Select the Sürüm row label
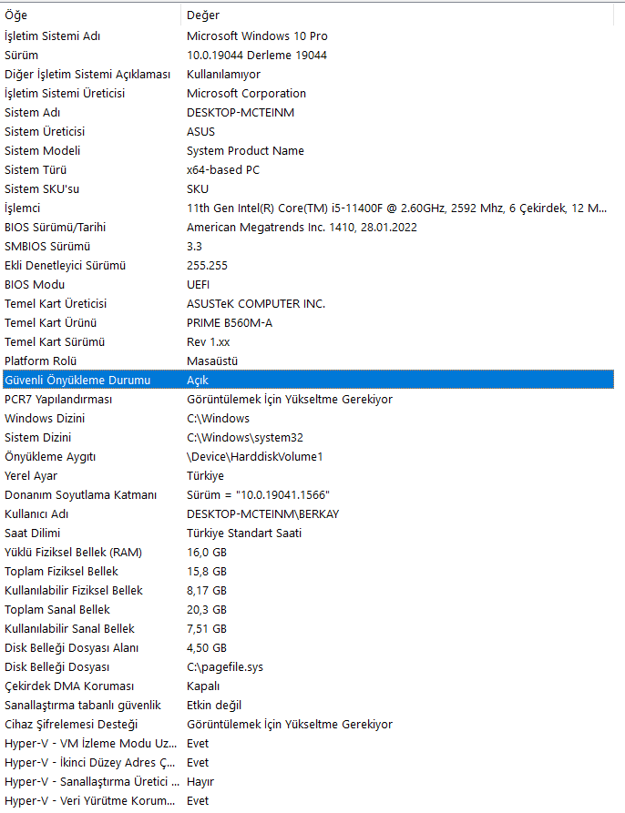Screen dimensions: 625x813 click(x=21, y=55)
